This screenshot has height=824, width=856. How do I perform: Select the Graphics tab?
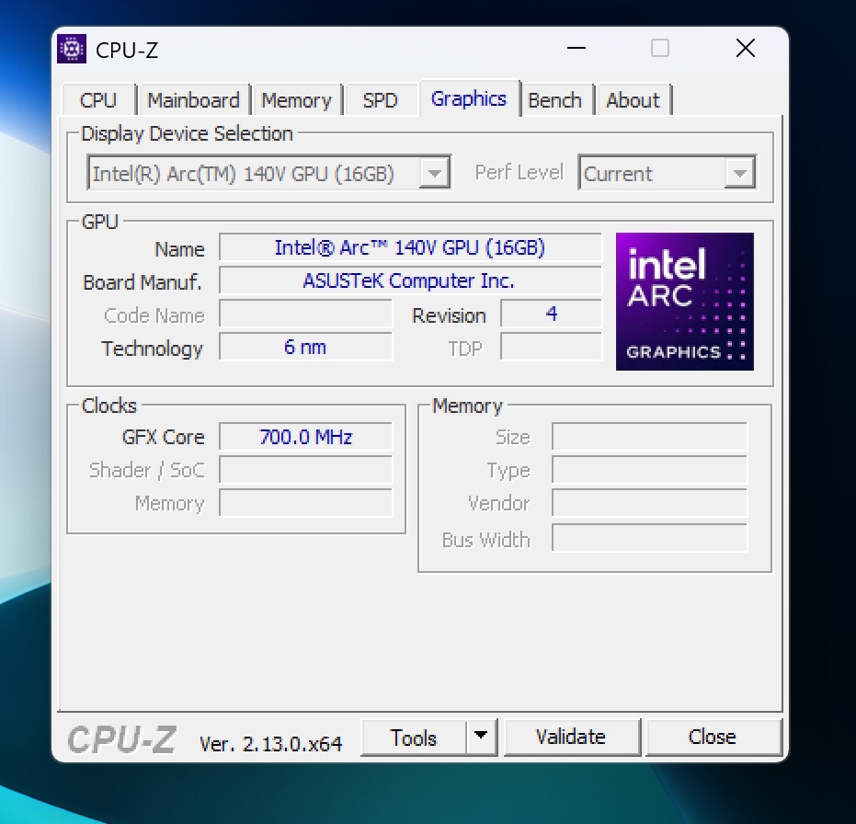point(469,98)
